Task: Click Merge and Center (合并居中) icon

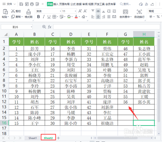Action: coord(125,12)
